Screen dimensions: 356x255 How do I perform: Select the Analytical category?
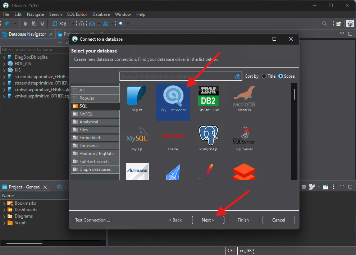click(95, 122)
